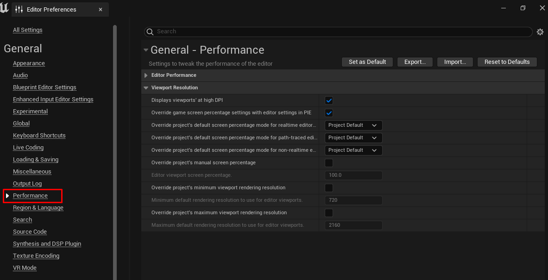Open Output Log settings
Viewport: 548px width, 280px height.
(27, 184)
